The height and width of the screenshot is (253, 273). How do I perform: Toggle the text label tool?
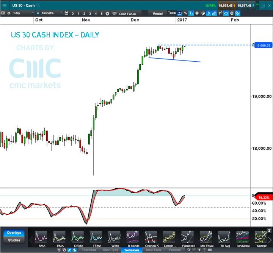pos(191,13)
